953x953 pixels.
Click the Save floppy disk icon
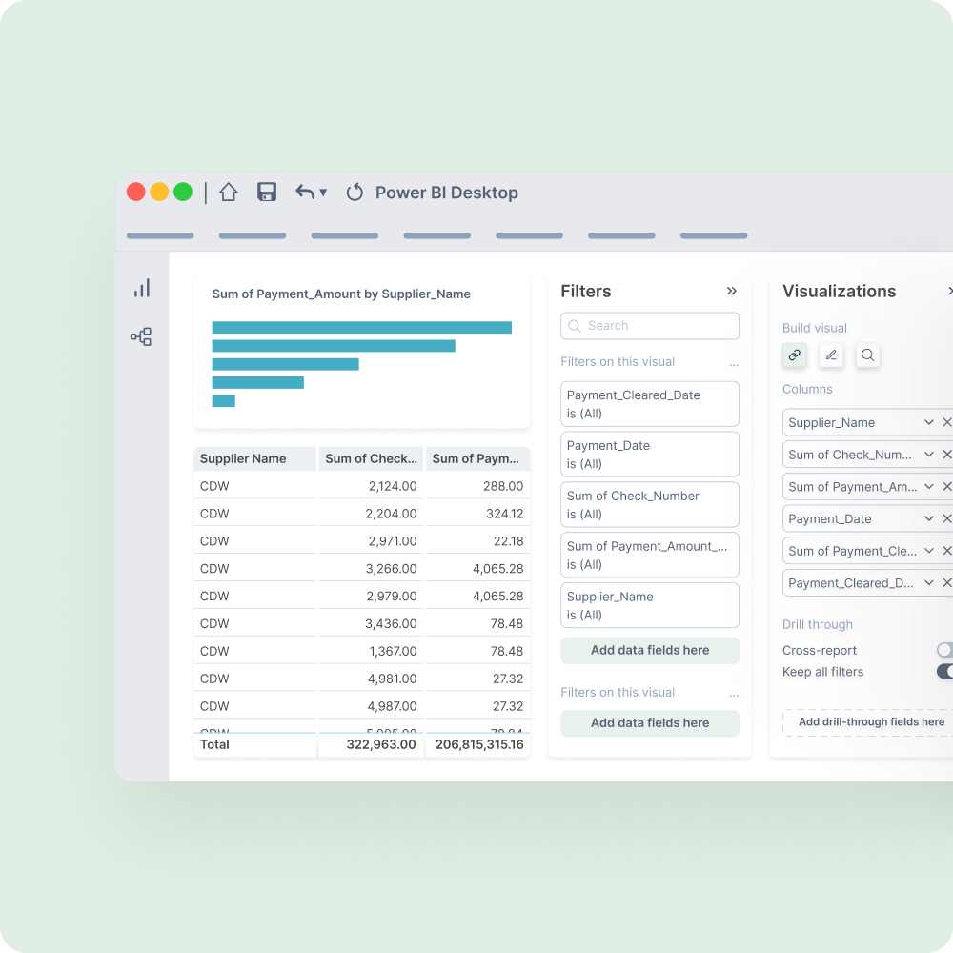point(267,193)
